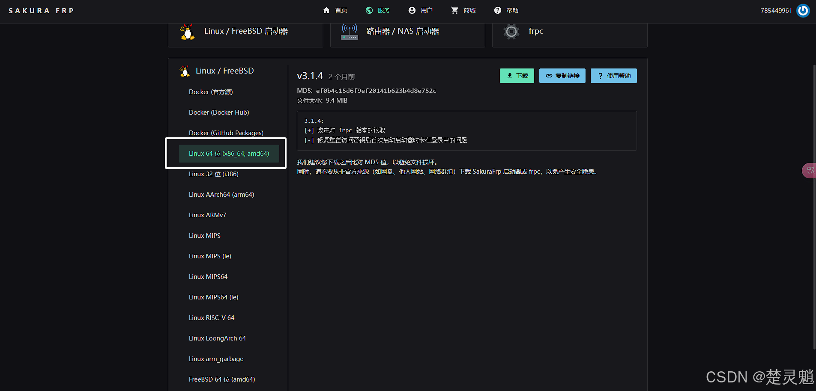Click the blue power avatar icon
Image resolution: width=816 pixels, height=391 pixels.
[x=803, y=10]
